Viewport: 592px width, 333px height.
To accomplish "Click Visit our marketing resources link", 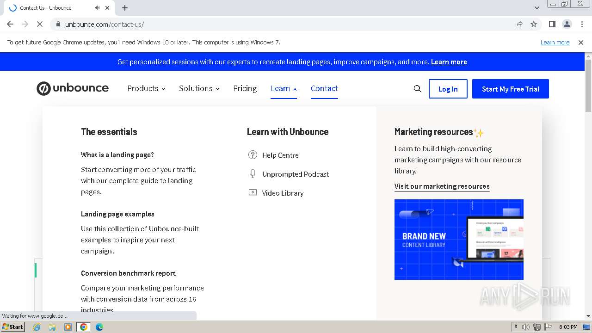I will coord(442,186).
